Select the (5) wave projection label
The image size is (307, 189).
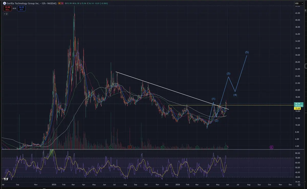247,52
